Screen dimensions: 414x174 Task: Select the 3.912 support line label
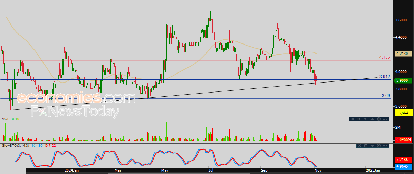click(385, 77)
